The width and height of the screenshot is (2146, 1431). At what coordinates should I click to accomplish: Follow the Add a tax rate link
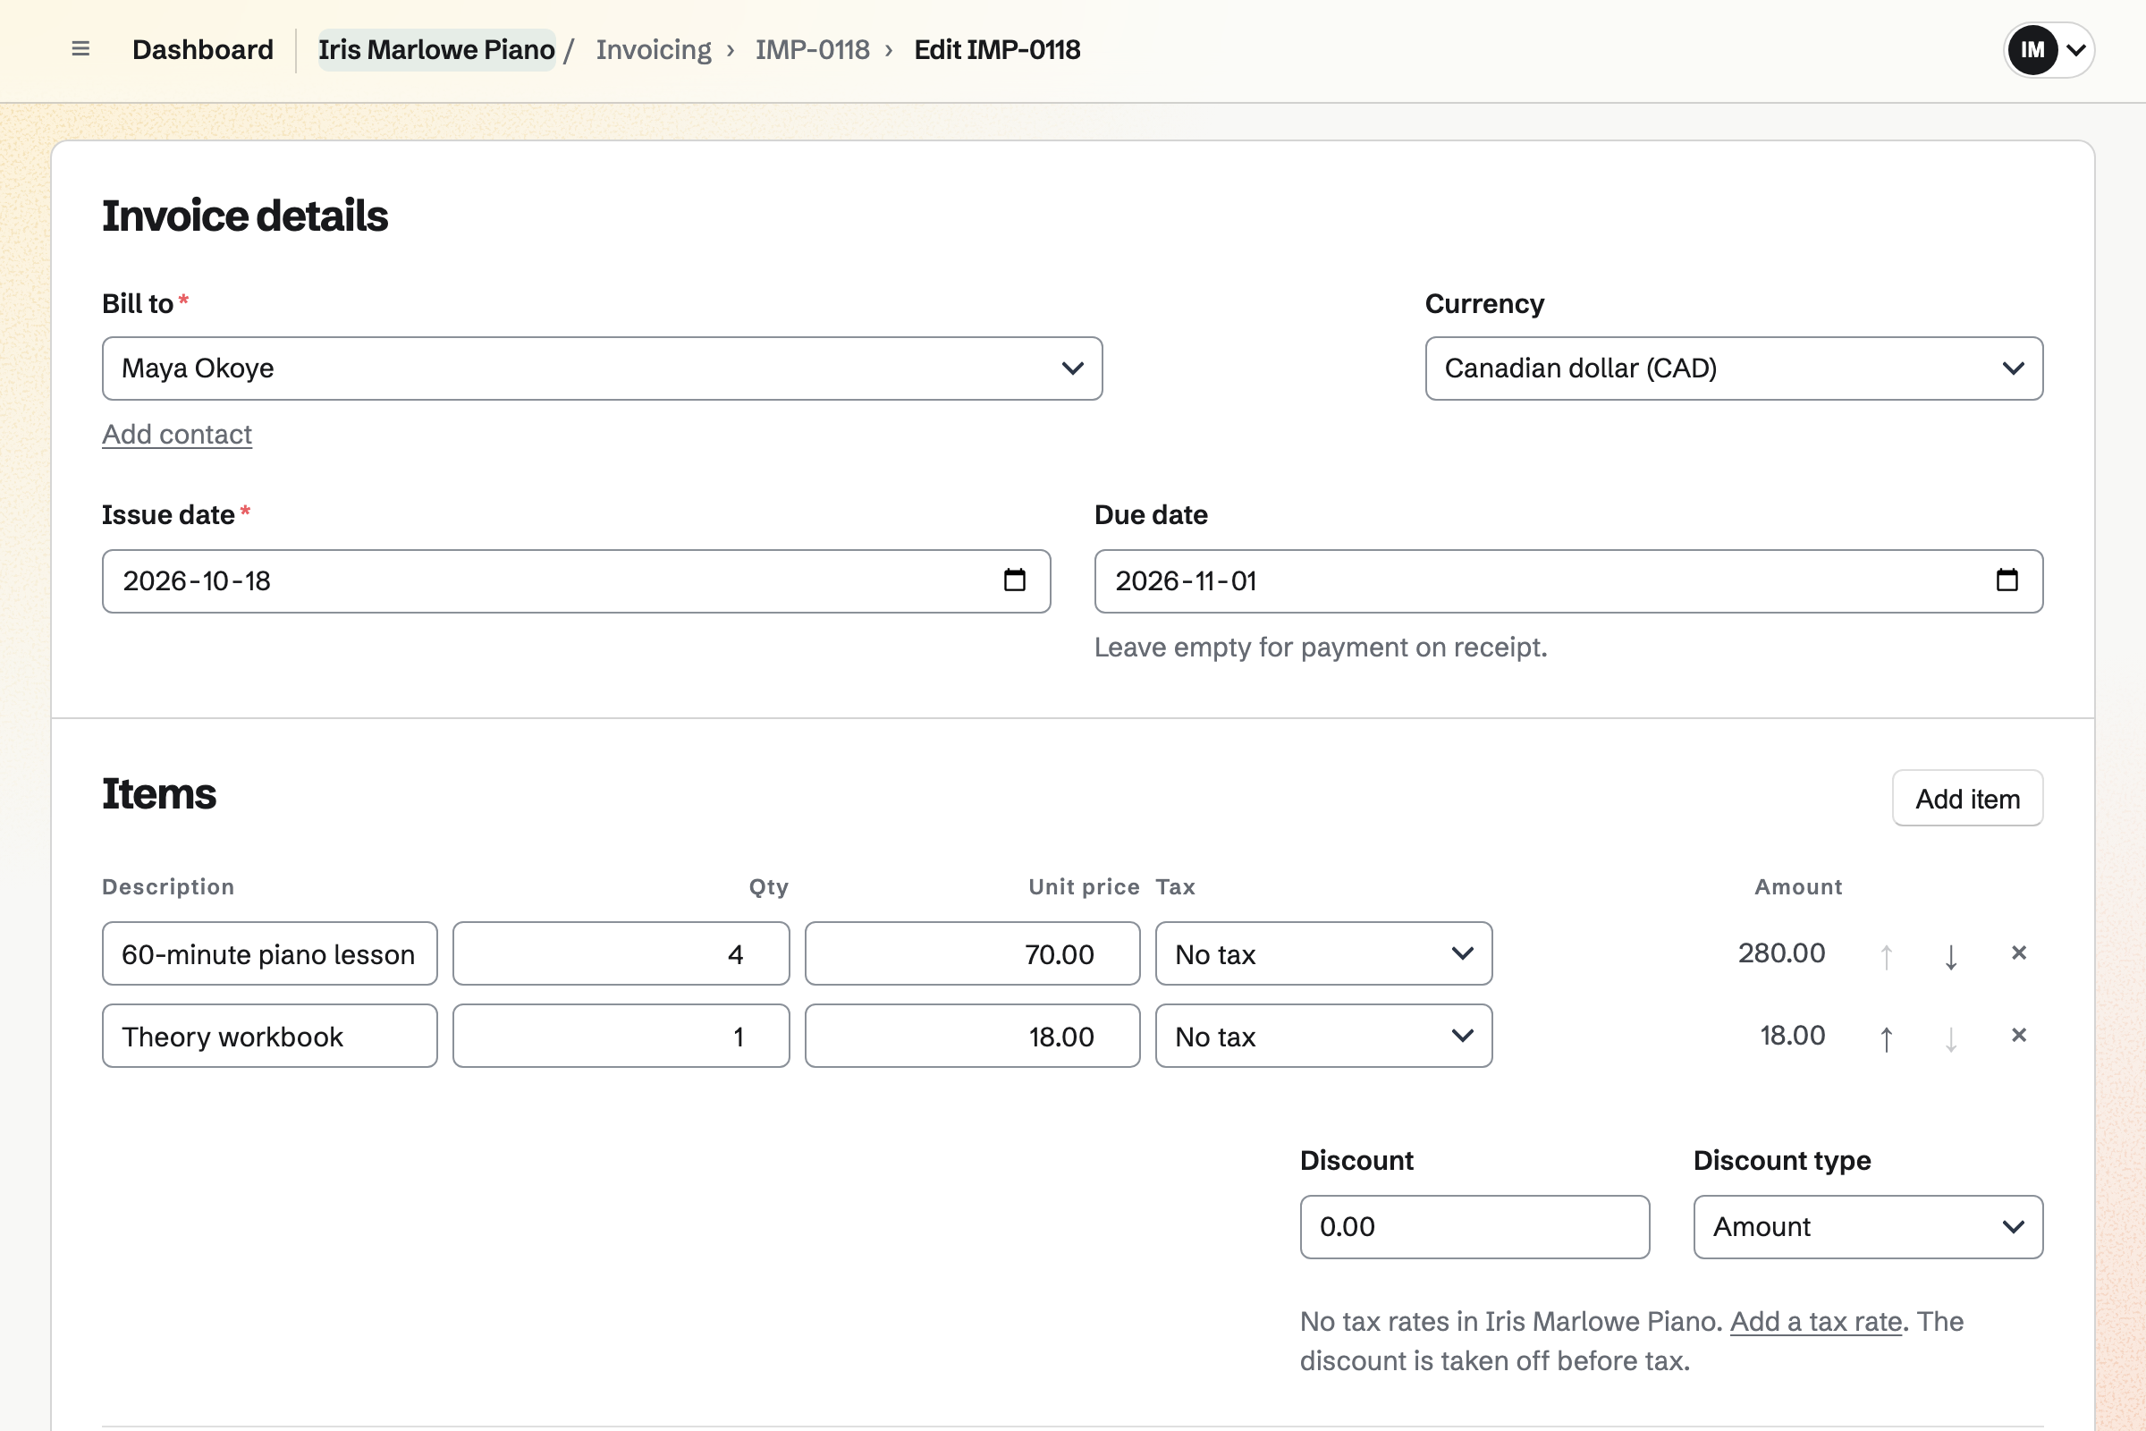(1816, 1322)
